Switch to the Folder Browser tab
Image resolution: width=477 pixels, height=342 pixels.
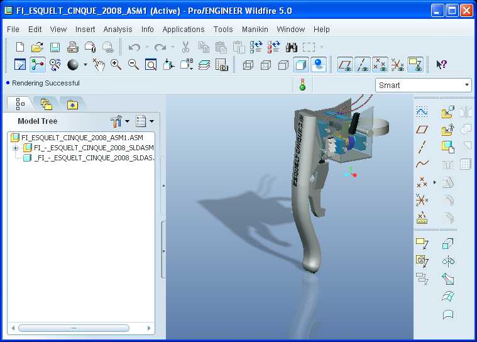[47, 104]
